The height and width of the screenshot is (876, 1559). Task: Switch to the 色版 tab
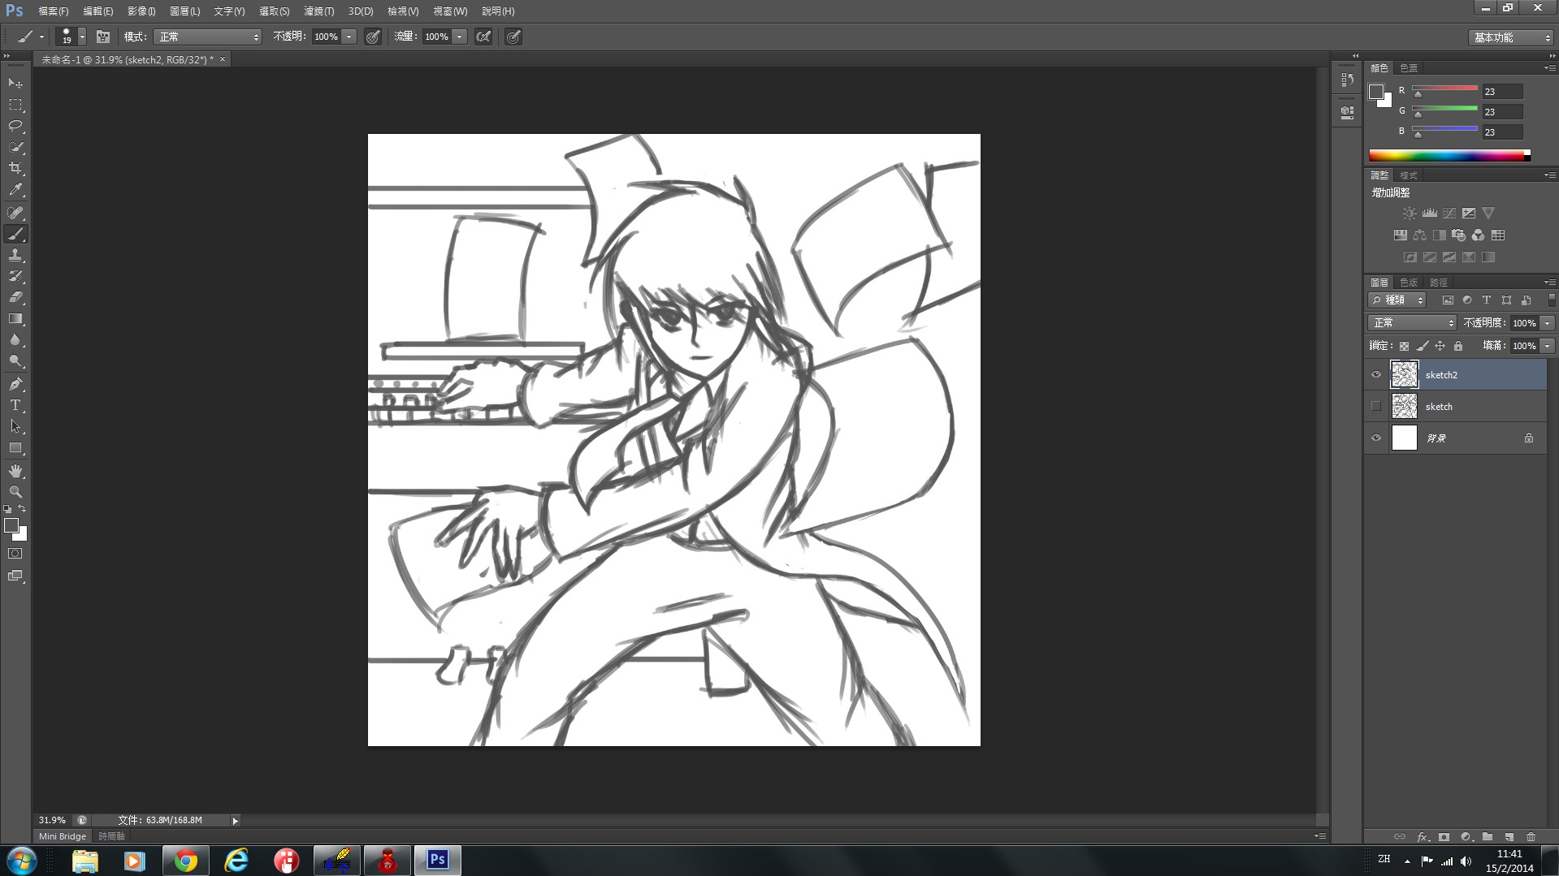[1409, 283]
